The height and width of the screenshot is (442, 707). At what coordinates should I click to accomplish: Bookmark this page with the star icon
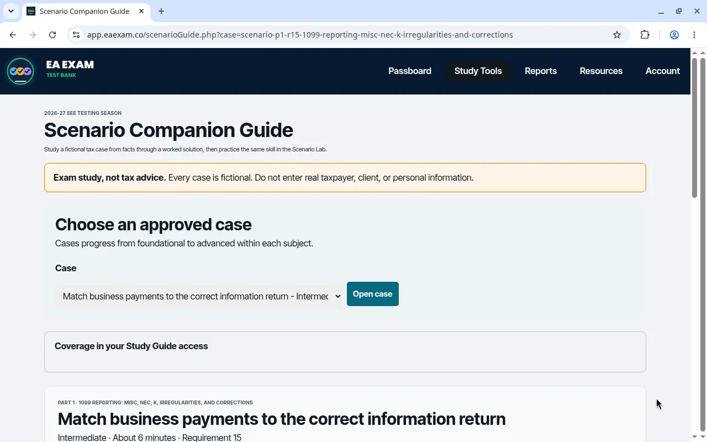tap(617, 35)
